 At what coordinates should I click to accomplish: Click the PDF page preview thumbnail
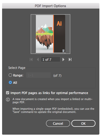point(50,34)
